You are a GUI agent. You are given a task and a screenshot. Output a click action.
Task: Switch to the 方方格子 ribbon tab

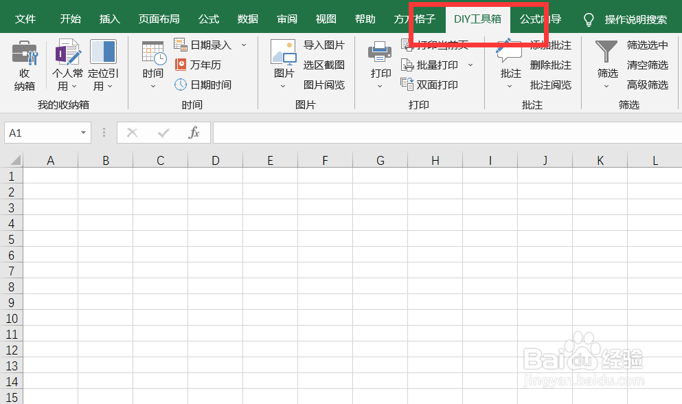413,19
